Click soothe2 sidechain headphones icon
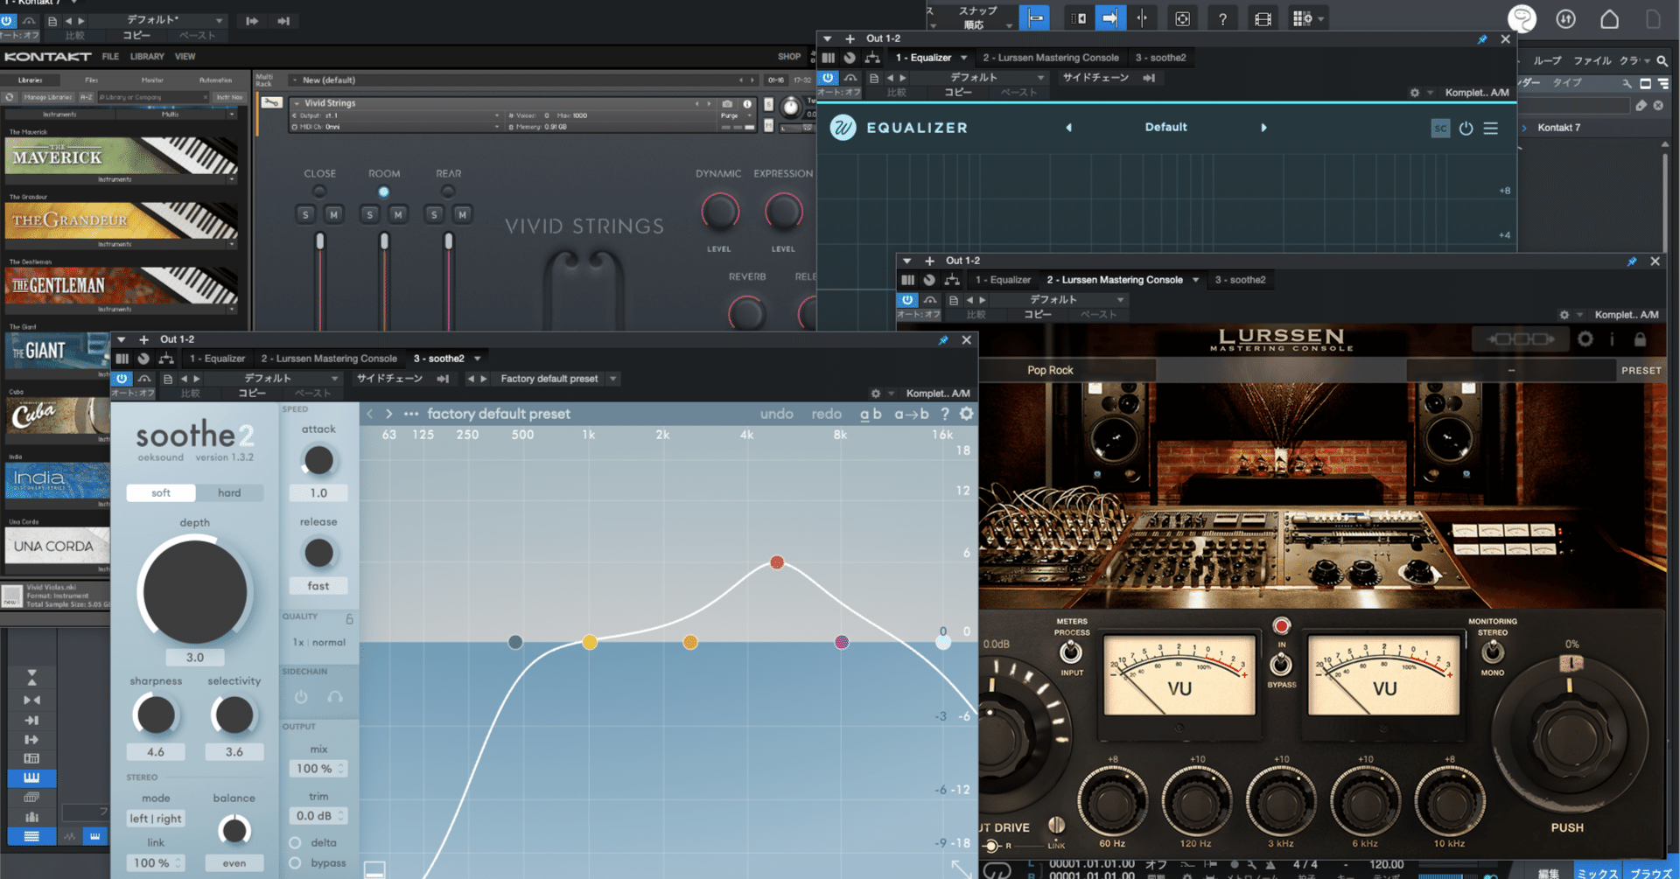Image resolution: width=1680 pixels, height=879 pixels. [x=334, y=697]
